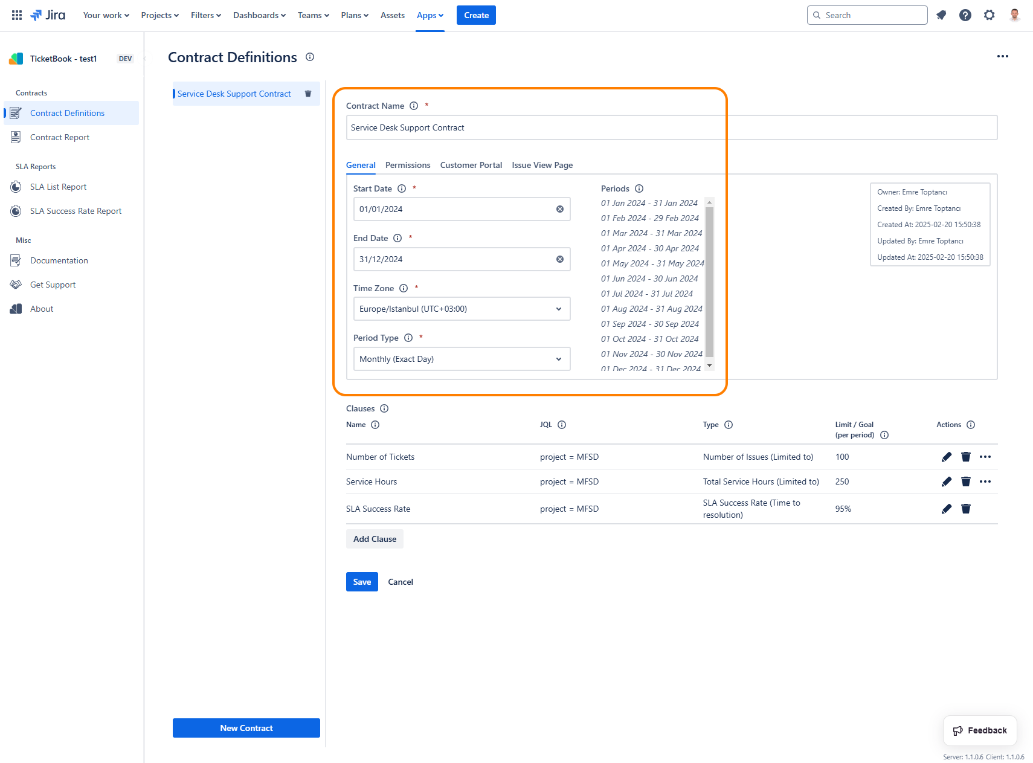This screenshot has width=1033, height=763.
Task: Open the app switcher grid icon
Action: tap(17, 15)
